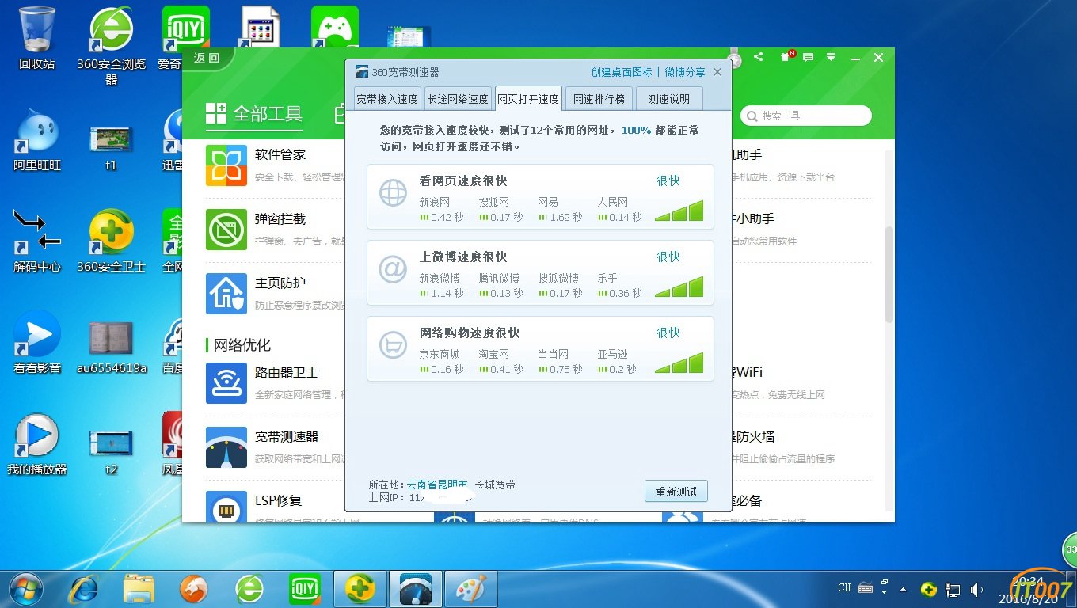
Task: Close the 360宽带测速器 dialog
Action: 717,72
